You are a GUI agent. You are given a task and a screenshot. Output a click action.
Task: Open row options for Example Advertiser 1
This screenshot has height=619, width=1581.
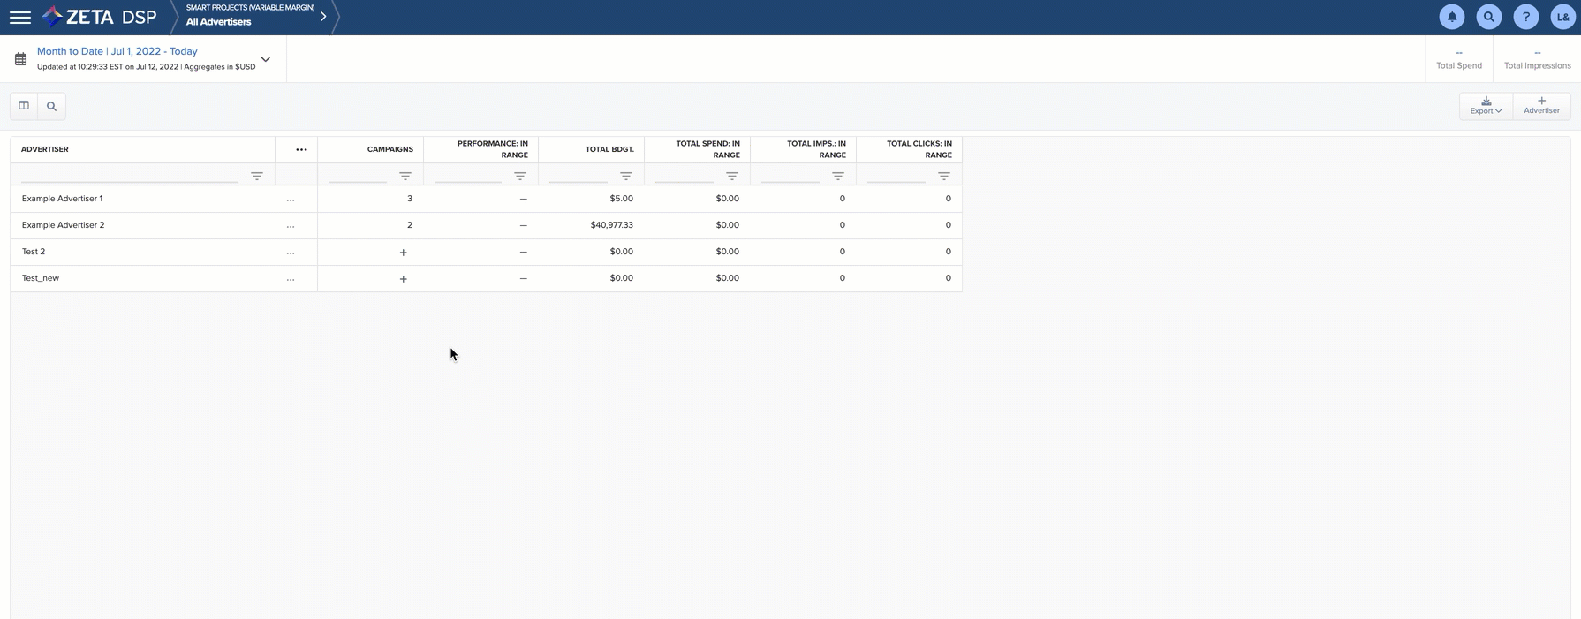[x=291, y=200]
